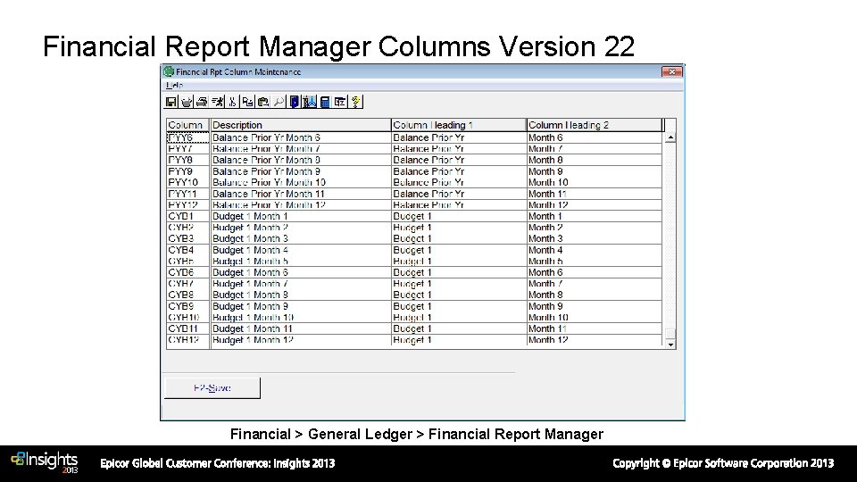Click the Copy toolbar icon
The image size is (857, 482).
coord(247,102)
